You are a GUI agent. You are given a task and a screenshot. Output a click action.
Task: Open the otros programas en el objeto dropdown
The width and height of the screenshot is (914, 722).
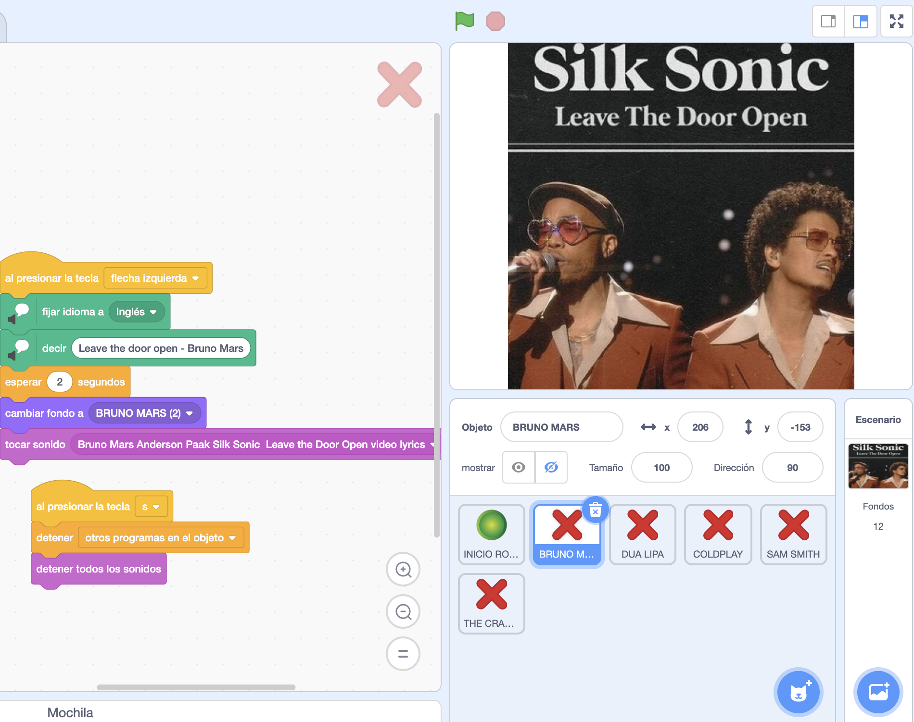click(161, 538)
